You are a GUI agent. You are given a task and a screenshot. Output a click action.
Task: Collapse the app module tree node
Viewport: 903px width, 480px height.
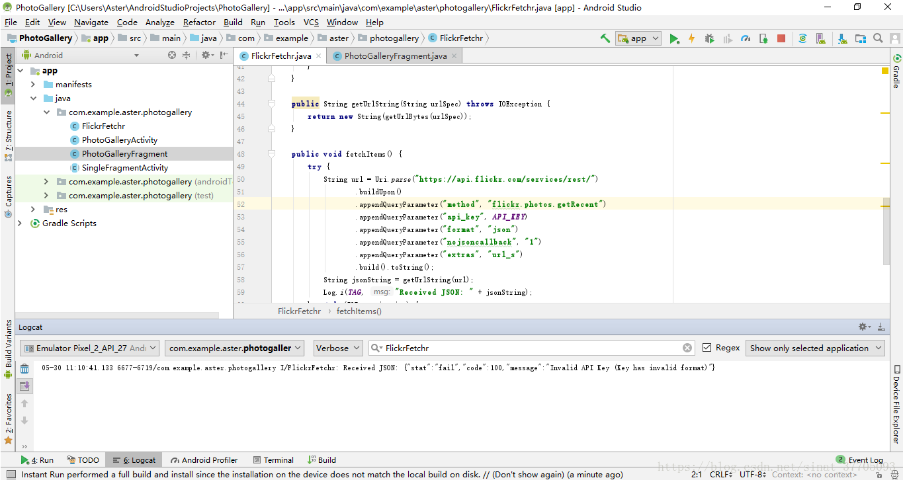pos(20,71)
